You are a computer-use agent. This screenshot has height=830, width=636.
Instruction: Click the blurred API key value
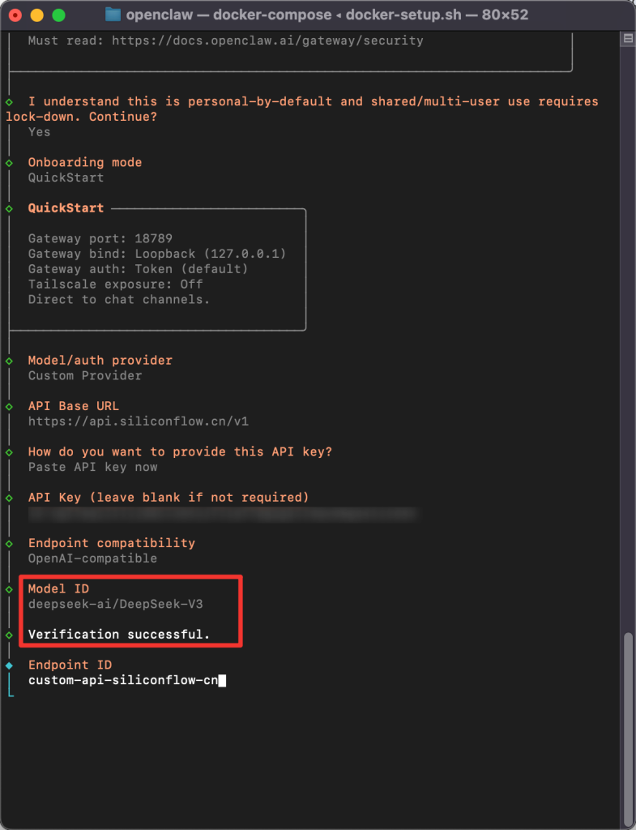click(x=223, y=513)
